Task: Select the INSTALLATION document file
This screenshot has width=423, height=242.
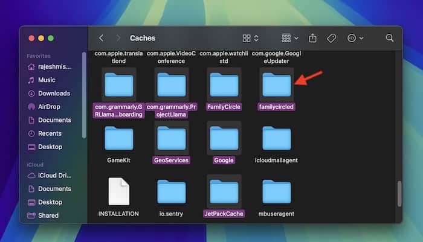Action: [118, 192]
